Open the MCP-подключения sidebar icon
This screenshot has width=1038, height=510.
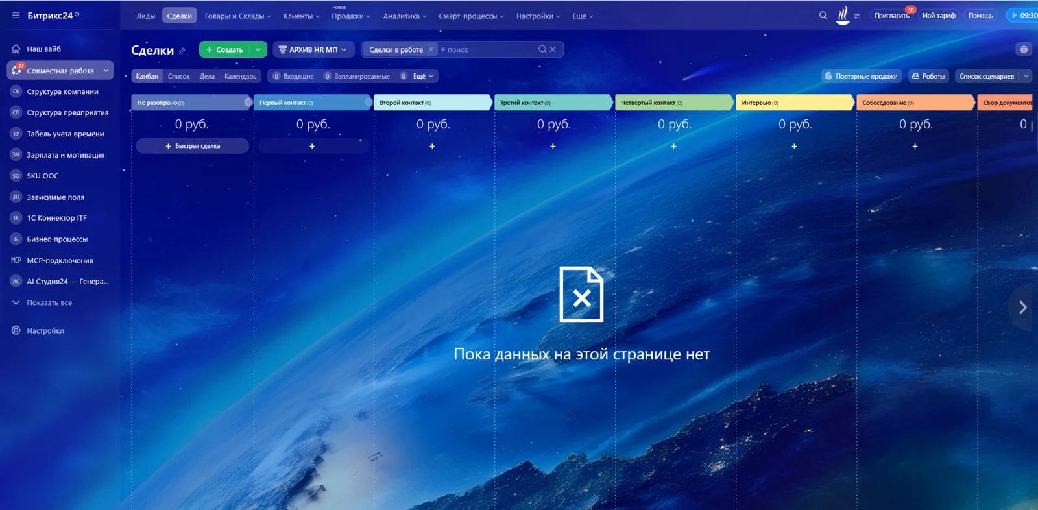click(x=16, y=260)
